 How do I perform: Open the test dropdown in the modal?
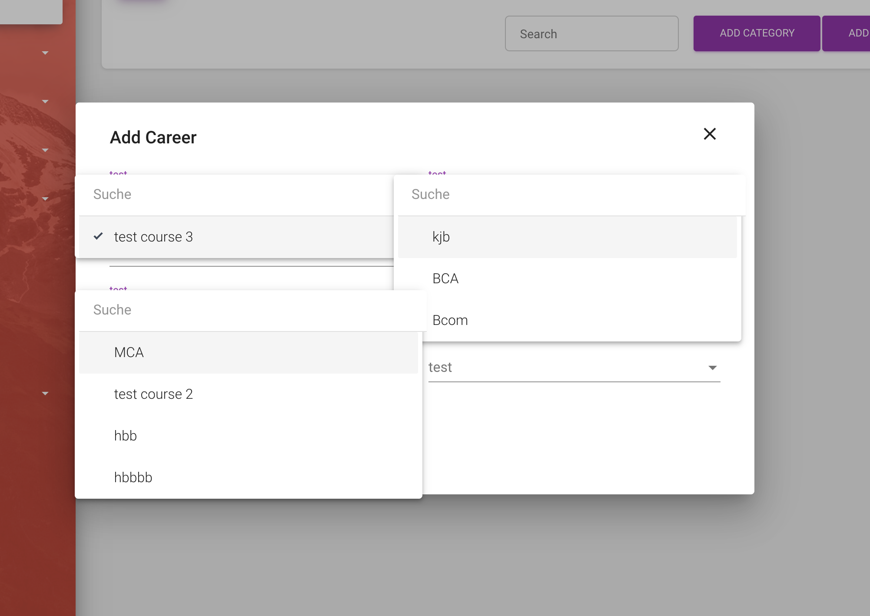click(x=574, y=367)
